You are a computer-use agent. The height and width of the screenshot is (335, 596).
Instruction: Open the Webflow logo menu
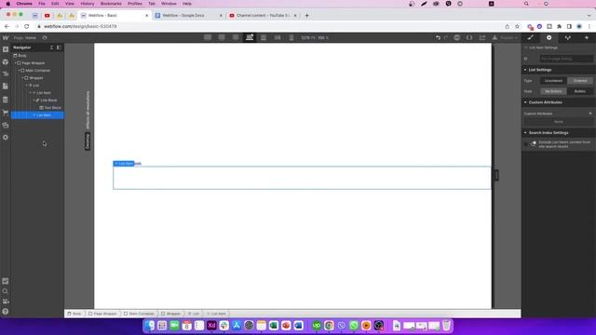(x=6, y=37)
